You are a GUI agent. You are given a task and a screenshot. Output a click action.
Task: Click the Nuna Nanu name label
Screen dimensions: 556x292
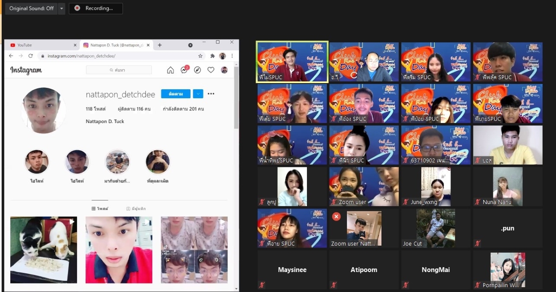click(x=497, y=202)
